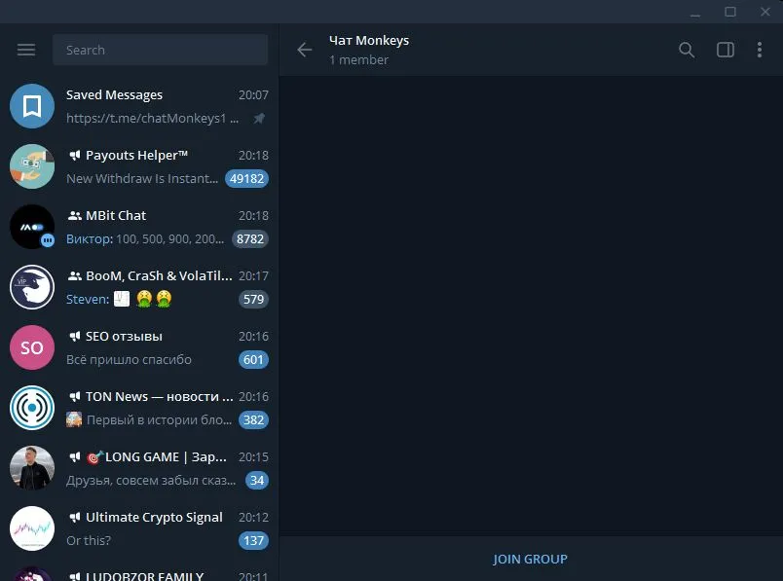Click the Payouts Helper avatar
This screenshot has width=783, height=581.
[32, 166]
